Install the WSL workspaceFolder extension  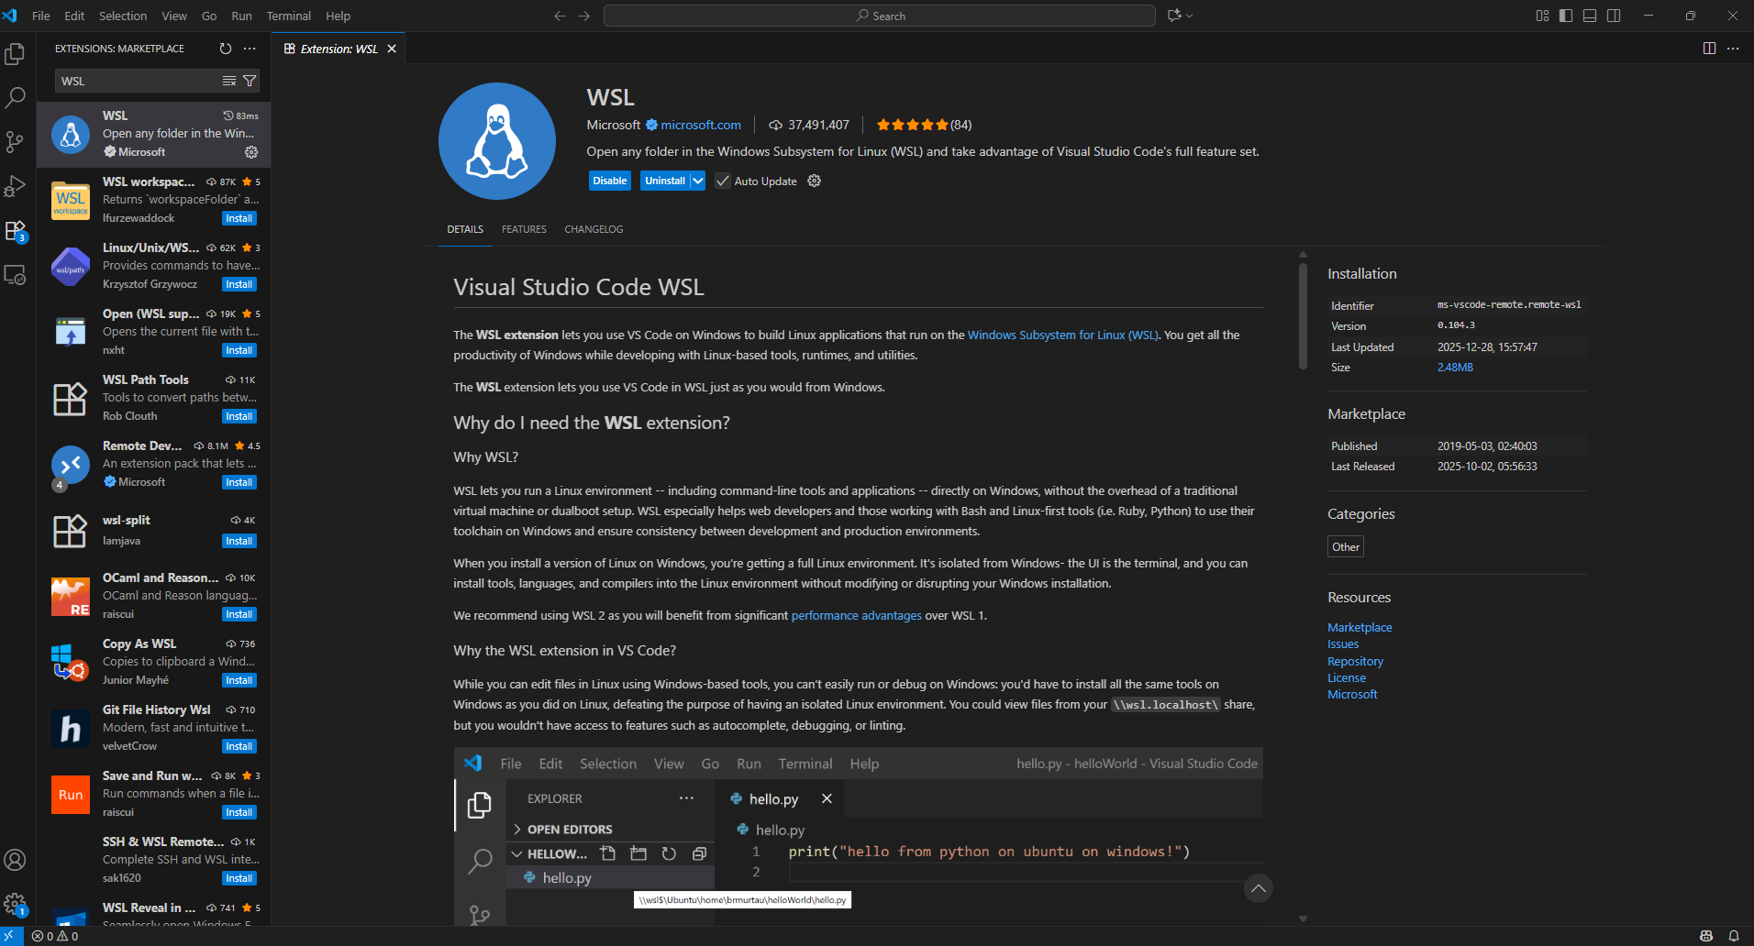pos(239,218)
